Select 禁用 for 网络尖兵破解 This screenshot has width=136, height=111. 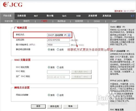click(x=49, y=95)
